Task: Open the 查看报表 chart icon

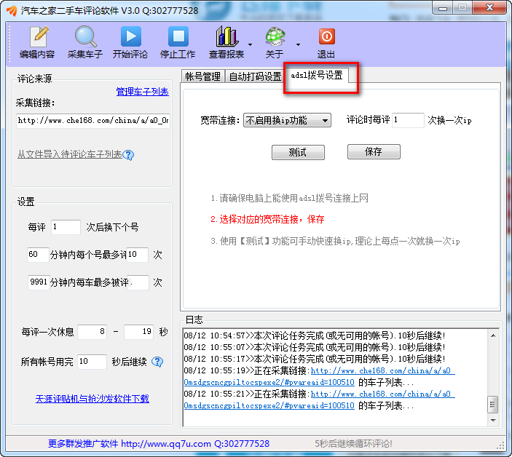Action: coord(227,36)
